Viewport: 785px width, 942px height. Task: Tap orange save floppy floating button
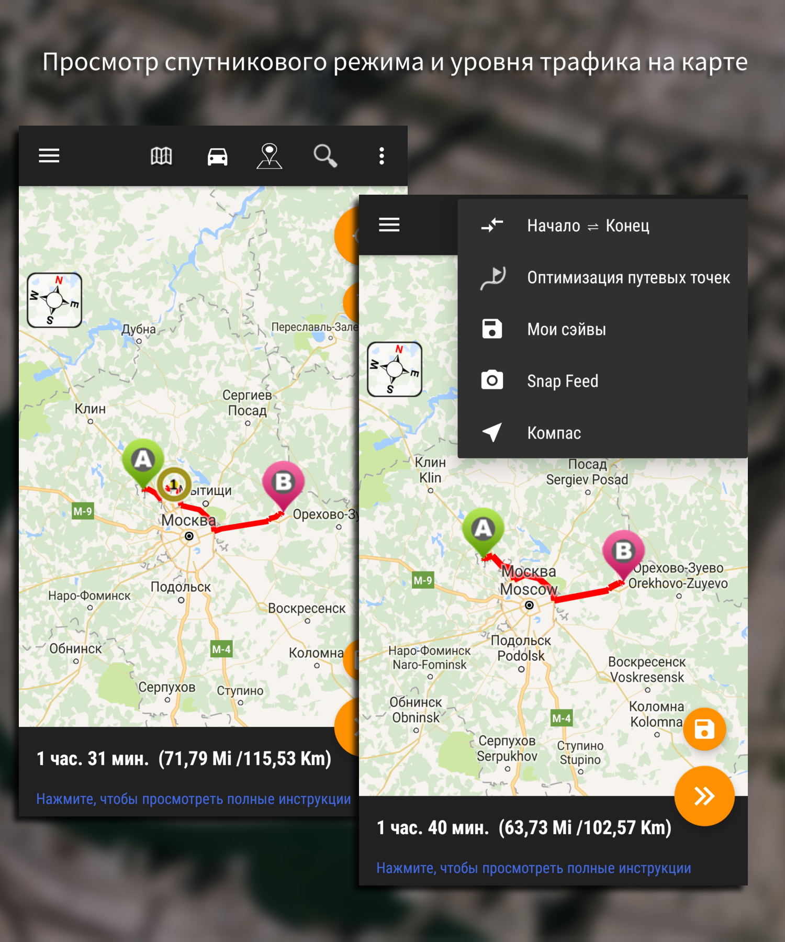point(704,729)
